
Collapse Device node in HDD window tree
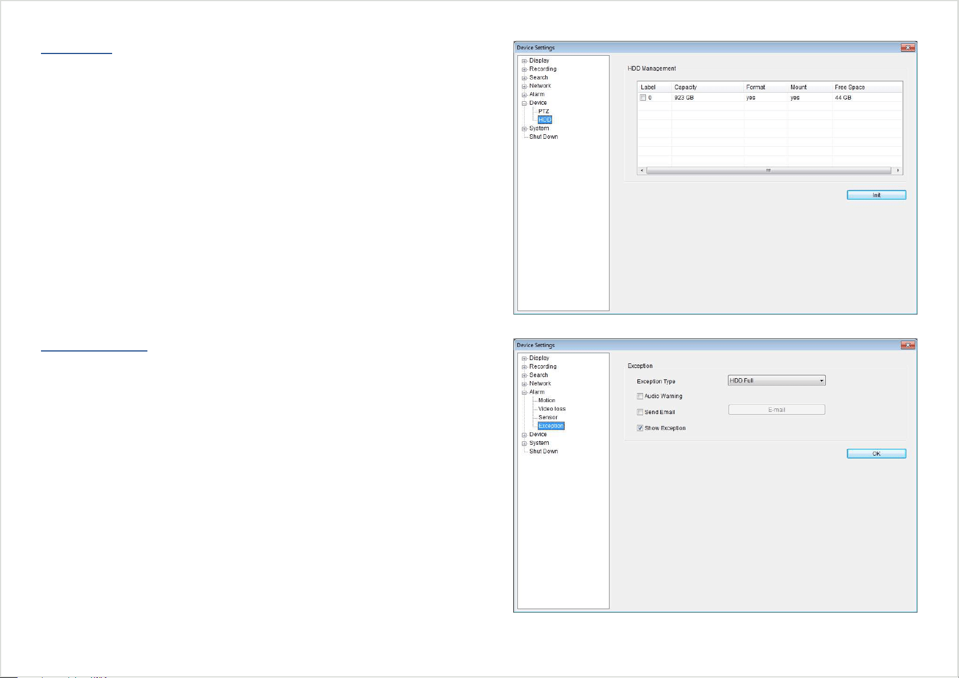524,104
